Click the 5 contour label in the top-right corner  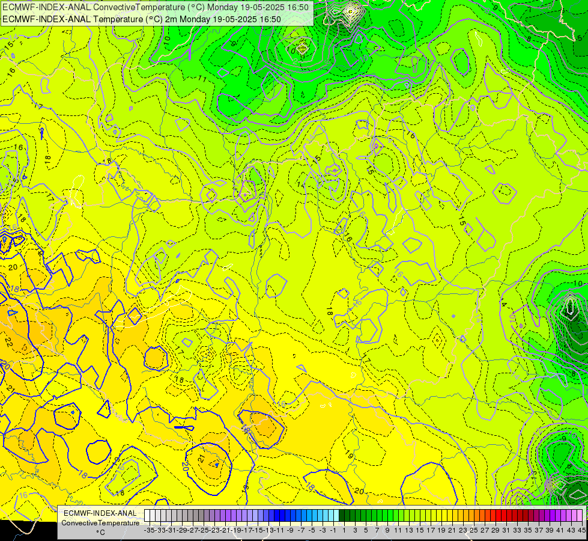(x=580, y=38)
